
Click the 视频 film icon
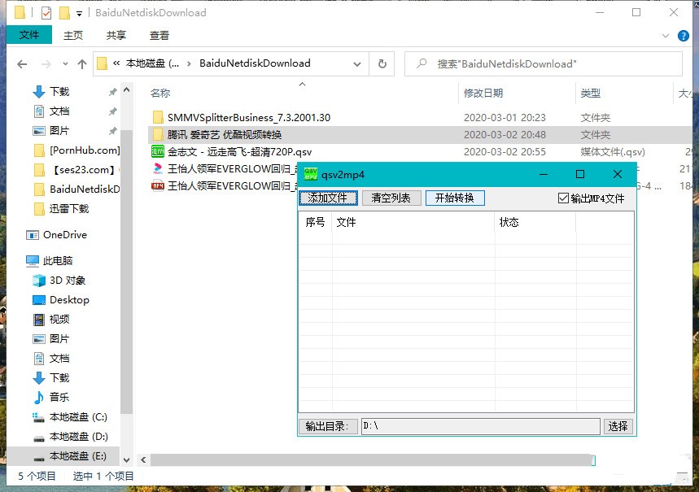click(39, 320)
